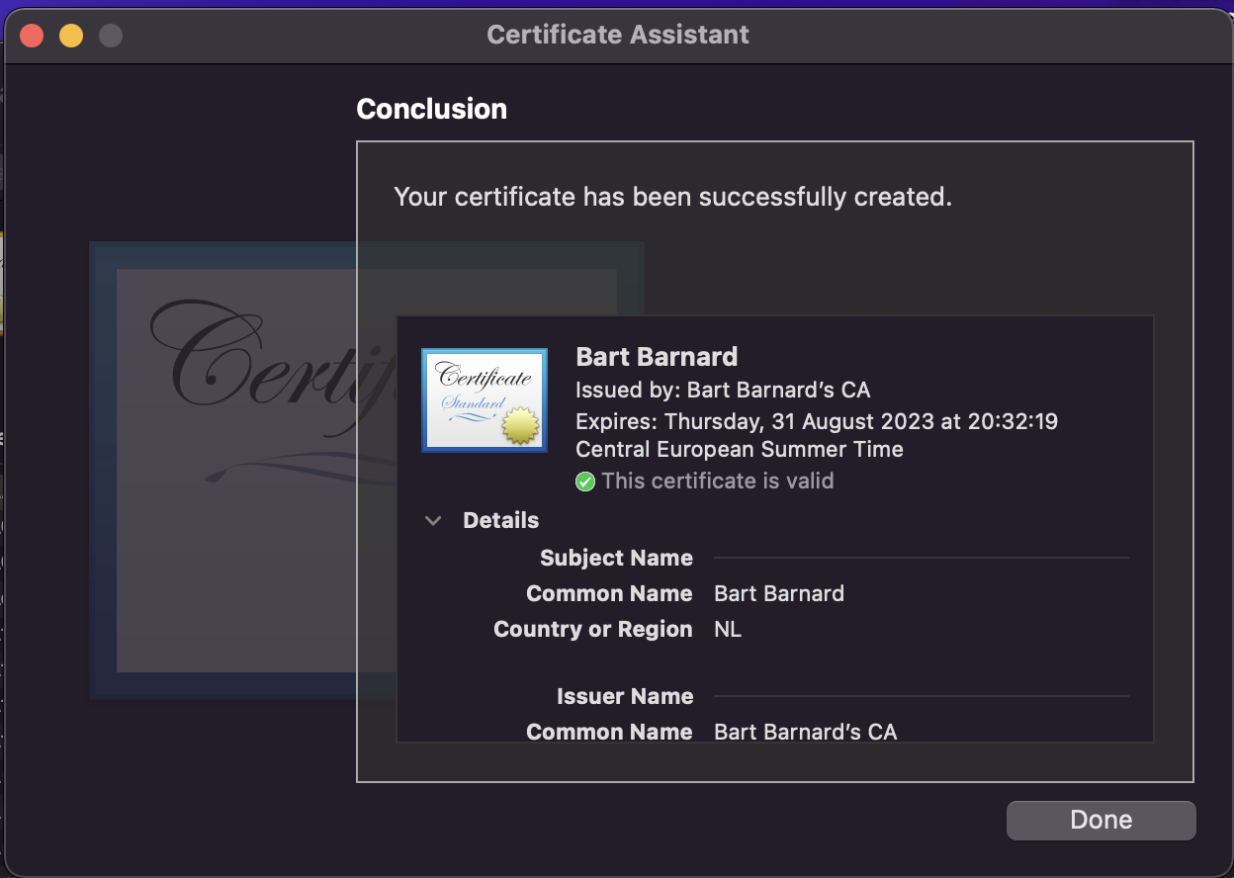Select the issuer Common Name value 'Bart Barnard's CA'
This screenshot has height=878, width=1234.
pos(805,733)
